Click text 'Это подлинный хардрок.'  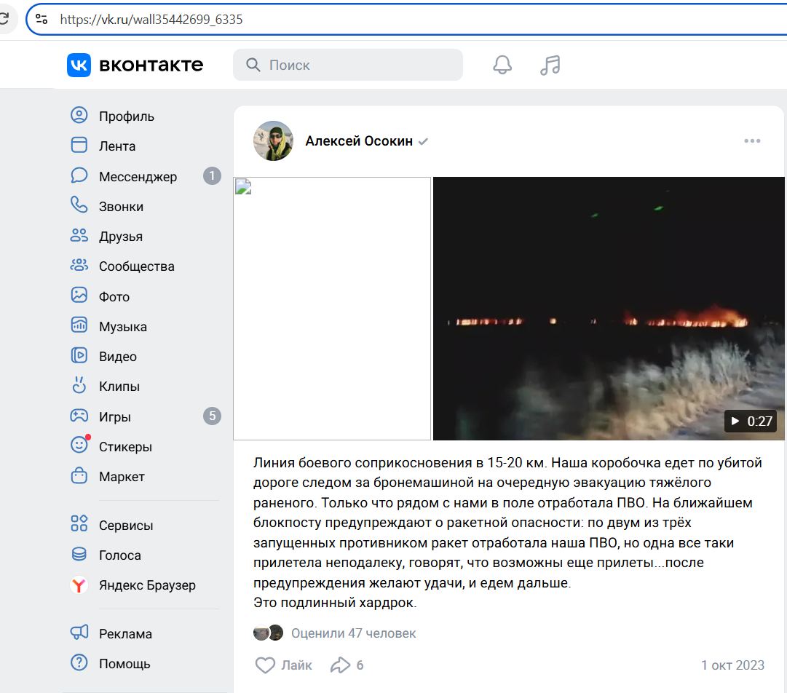pyautogui.click(x=335, y=602)
